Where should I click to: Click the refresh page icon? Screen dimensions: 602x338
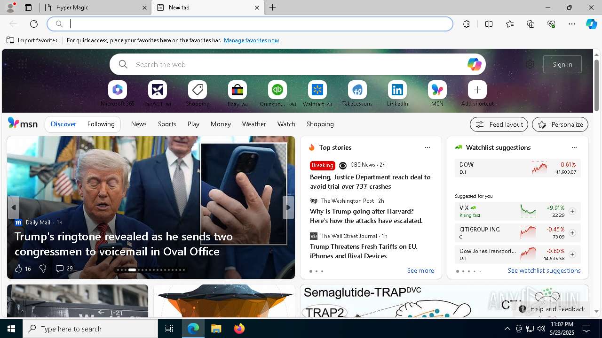34,24
